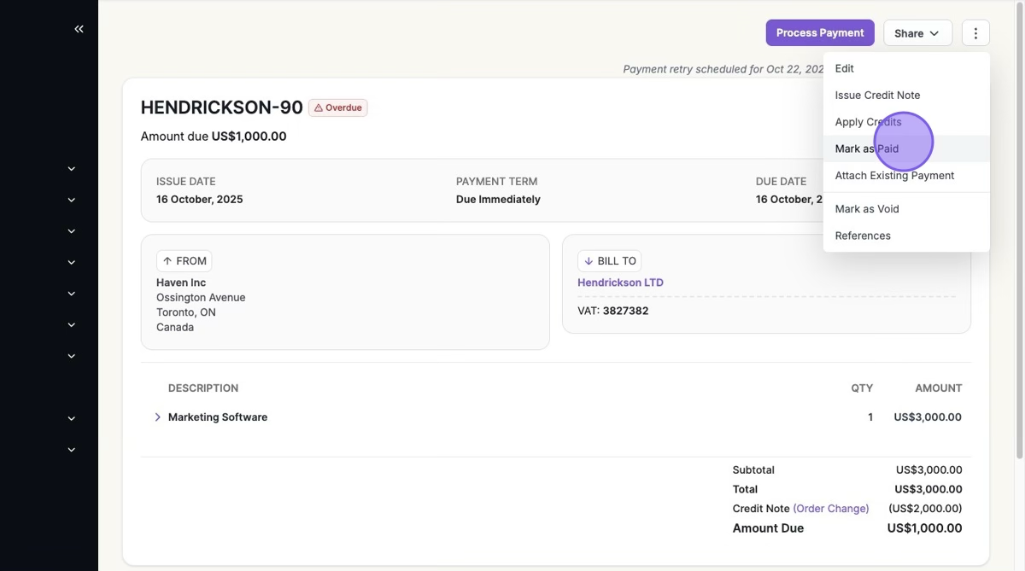Viewport: 1025px width, 571px height.
Task: Open the Hendrickson LTD customer link
Action: point(620,283)
